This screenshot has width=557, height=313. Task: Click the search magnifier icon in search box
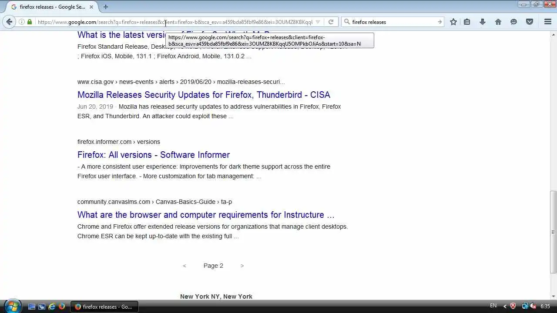[x=347, y=22]
